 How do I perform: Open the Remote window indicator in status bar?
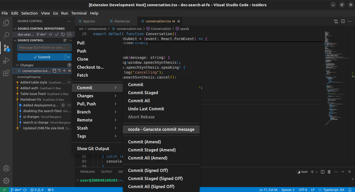coord(4,190)
